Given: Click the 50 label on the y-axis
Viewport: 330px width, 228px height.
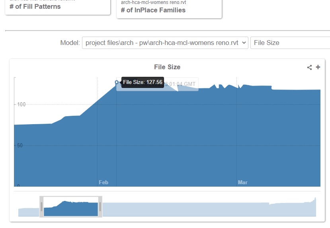Looking at the screenshot, I should pos(20,145).
